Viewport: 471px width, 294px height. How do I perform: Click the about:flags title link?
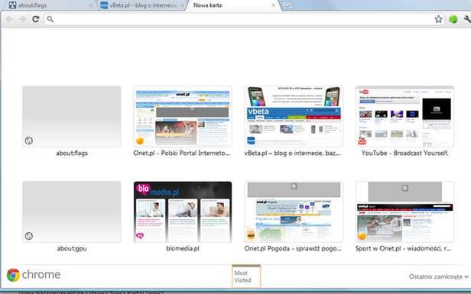point(72,153)
